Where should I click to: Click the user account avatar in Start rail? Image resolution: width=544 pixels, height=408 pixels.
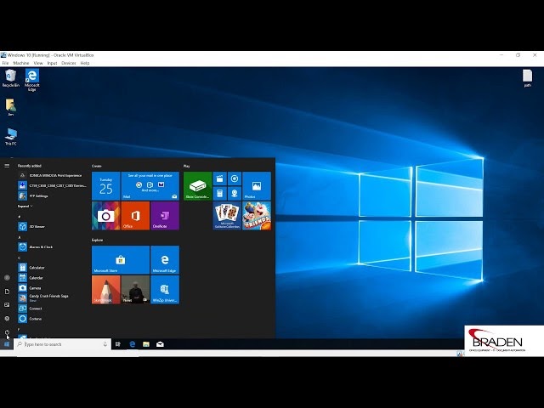click(7, 278)
